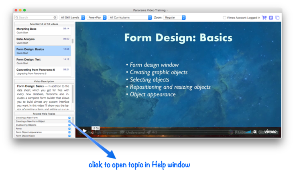Open video settings gear icon

click(255, 132)
